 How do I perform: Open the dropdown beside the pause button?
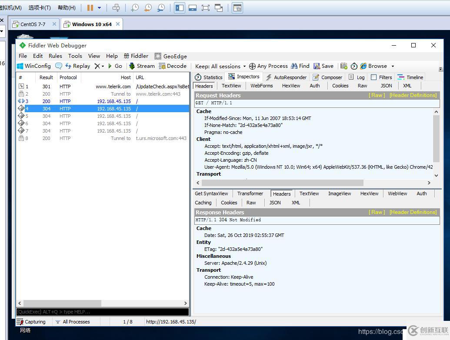coord(99,8)
